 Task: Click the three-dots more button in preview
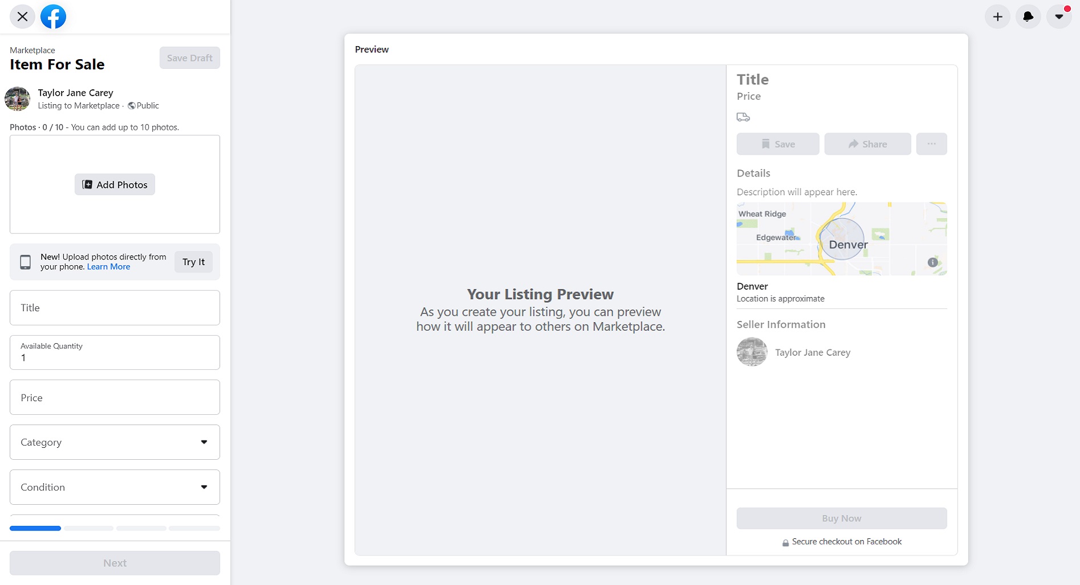tap(931, 144)
